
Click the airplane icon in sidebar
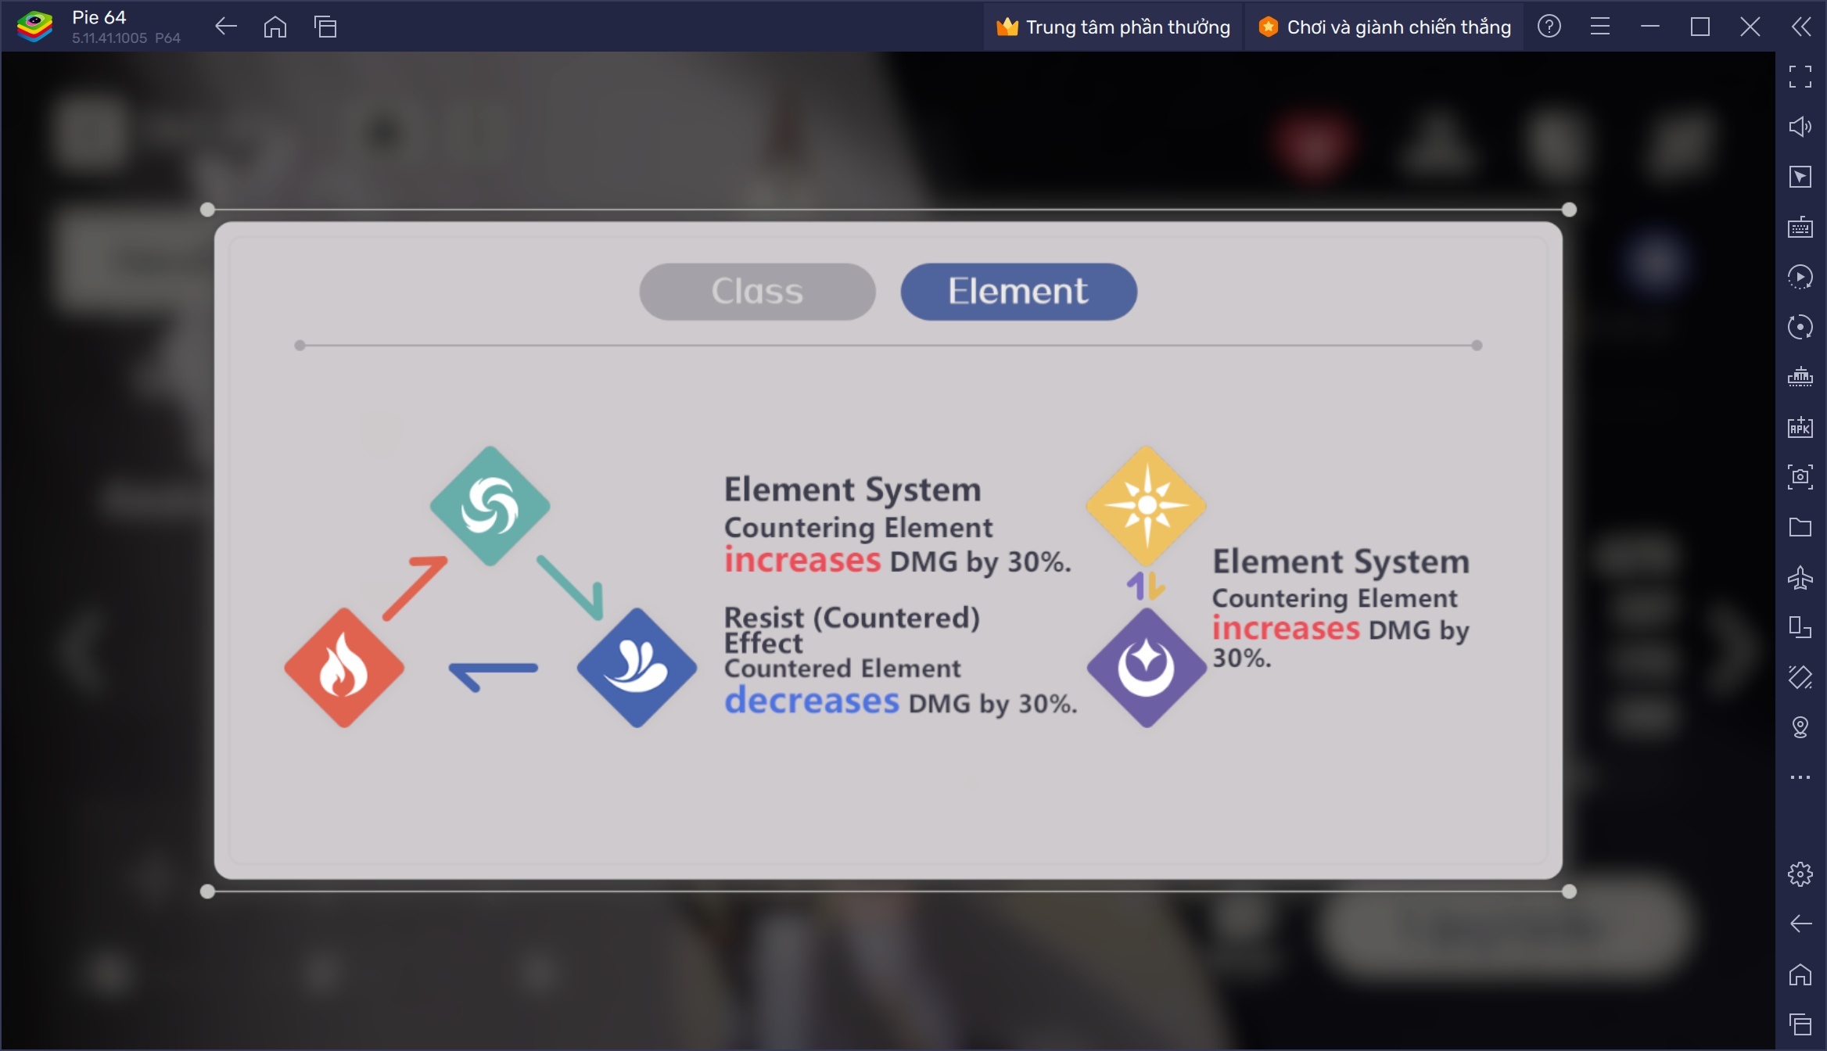[1800, 577]
